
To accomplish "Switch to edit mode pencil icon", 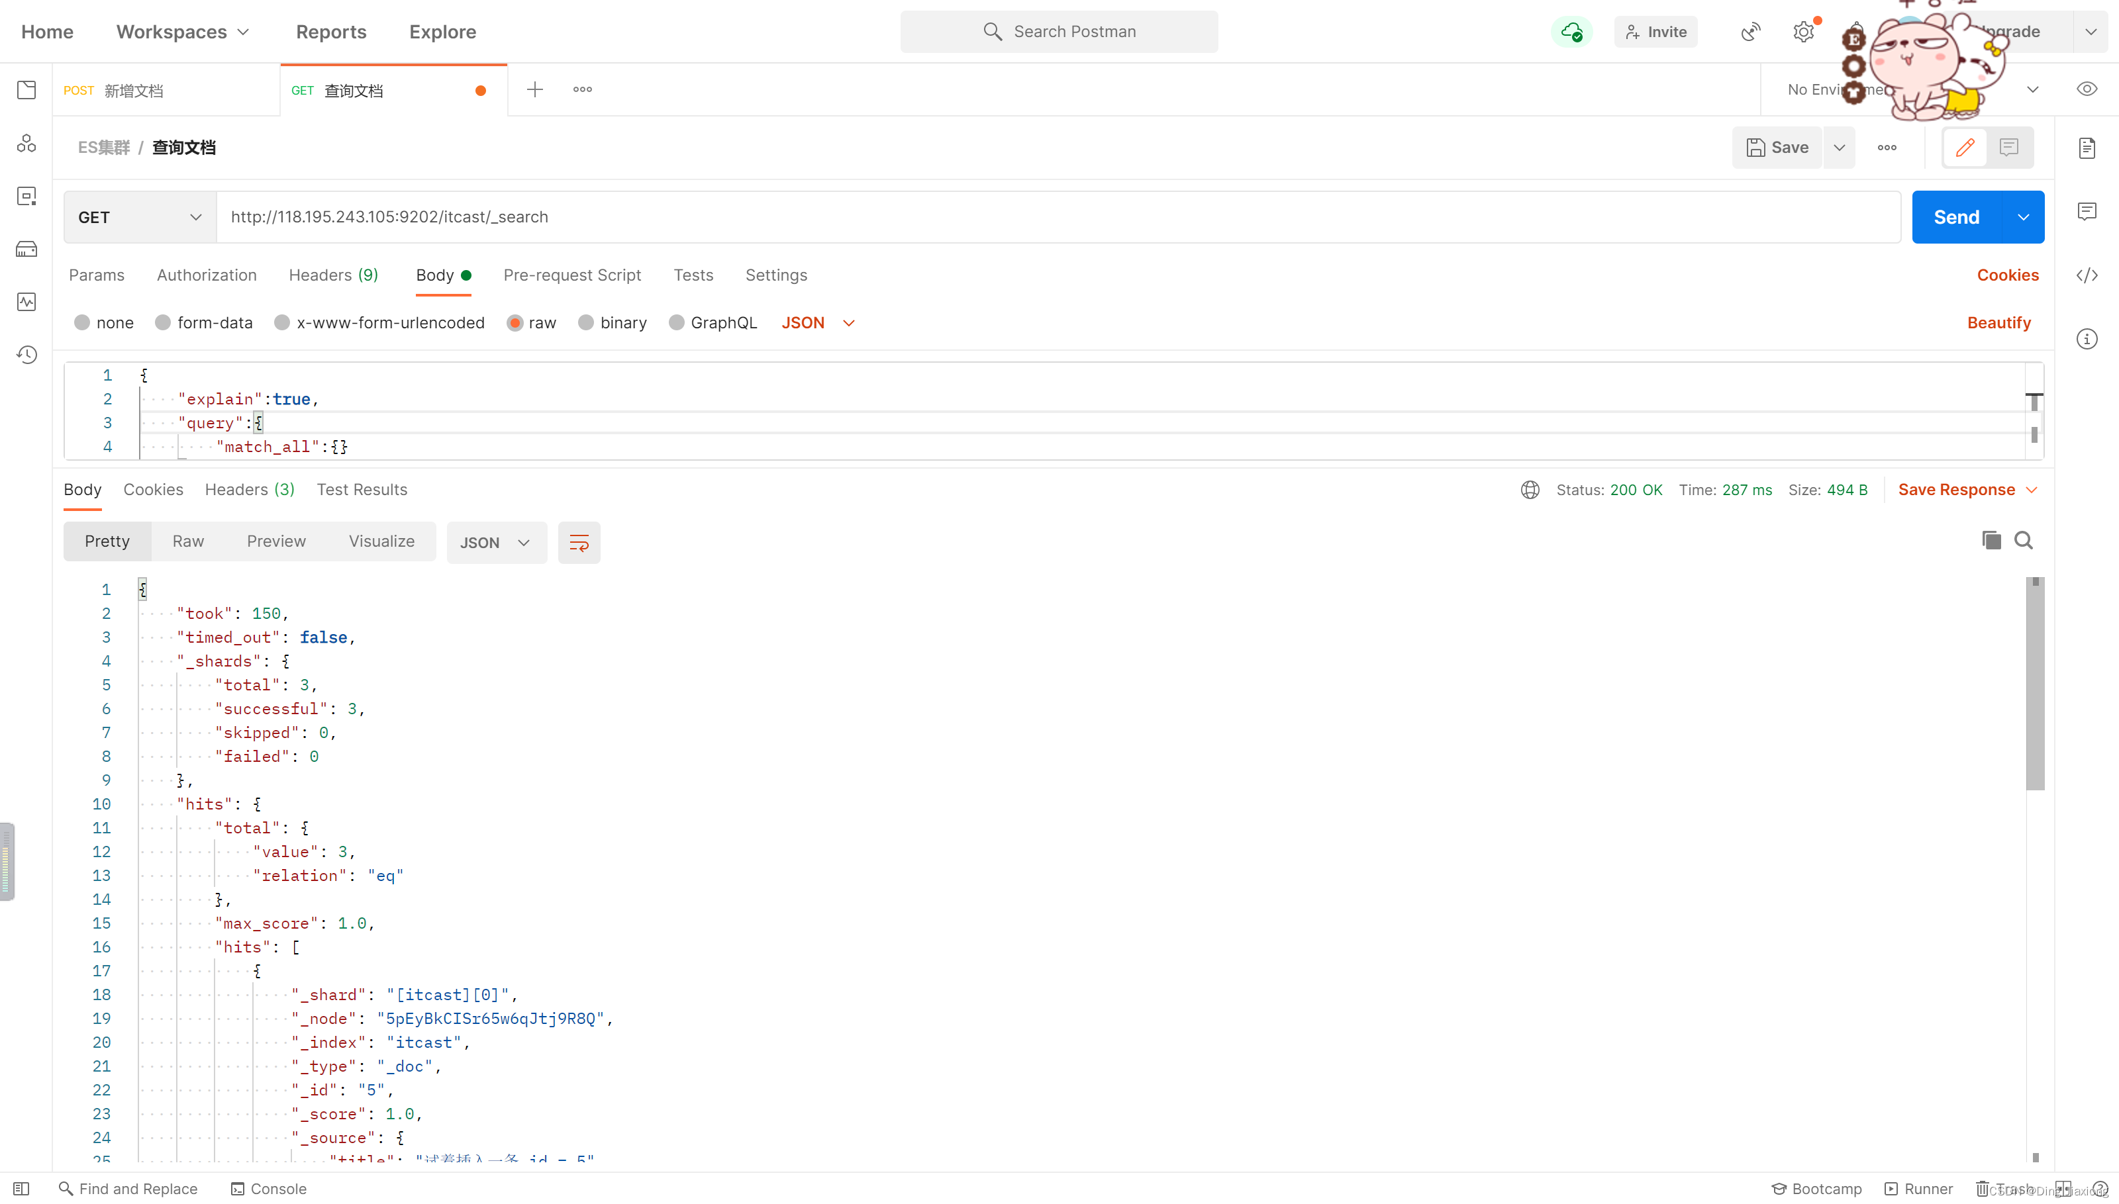I will click(x=1965, y=147).
